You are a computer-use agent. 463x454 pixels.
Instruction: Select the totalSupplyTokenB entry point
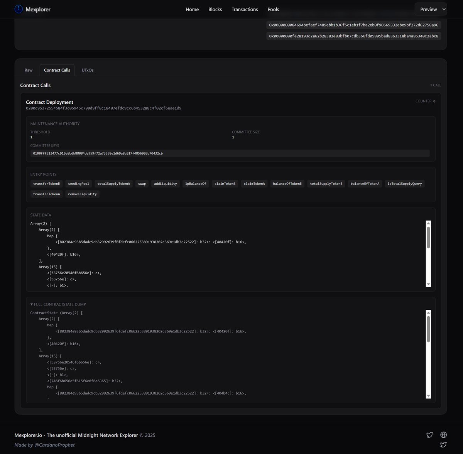coord(326,184)
